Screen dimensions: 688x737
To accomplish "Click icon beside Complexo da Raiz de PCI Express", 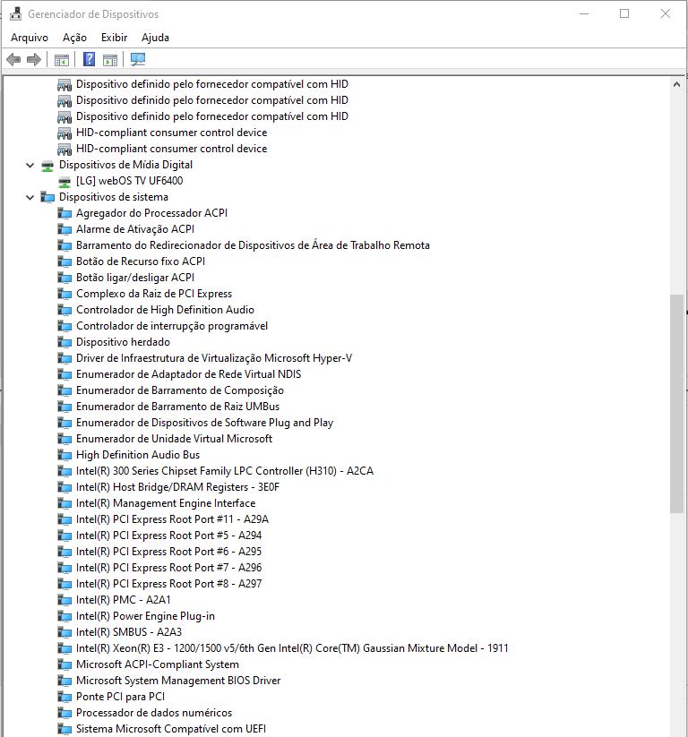I will click(64, 295).
